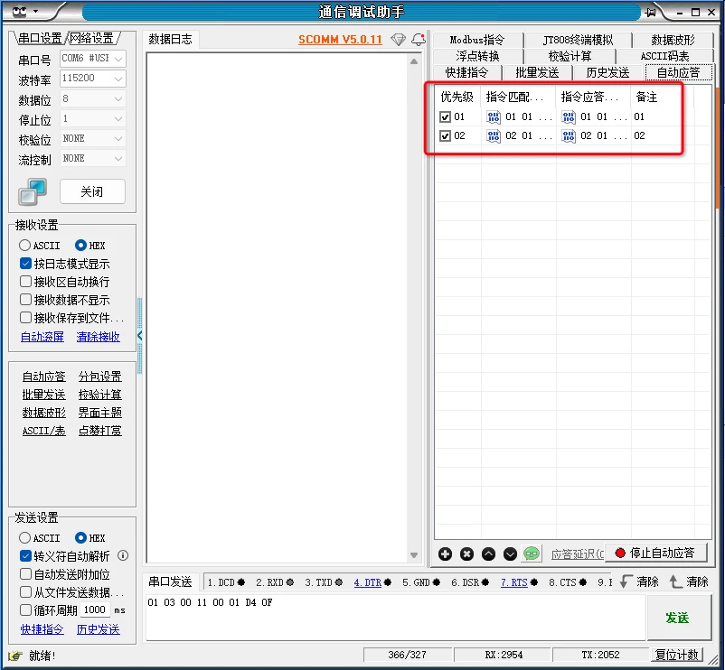Image resolution: width=725 pixels, height=670 pixels.
Task: Move the selected rule up with the up-arrow icon
Action: coord(489,555)
